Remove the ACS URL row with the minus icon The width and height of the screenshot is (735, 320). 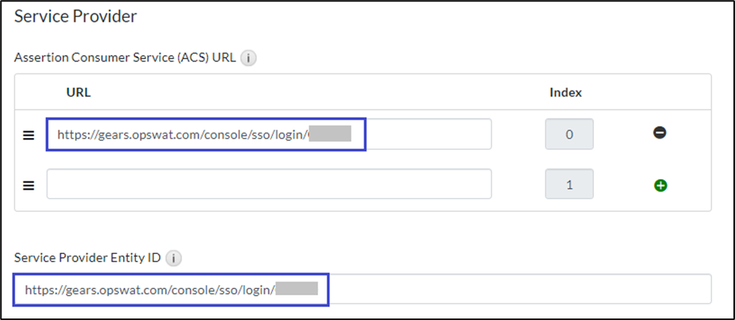[x=660, y=133]
